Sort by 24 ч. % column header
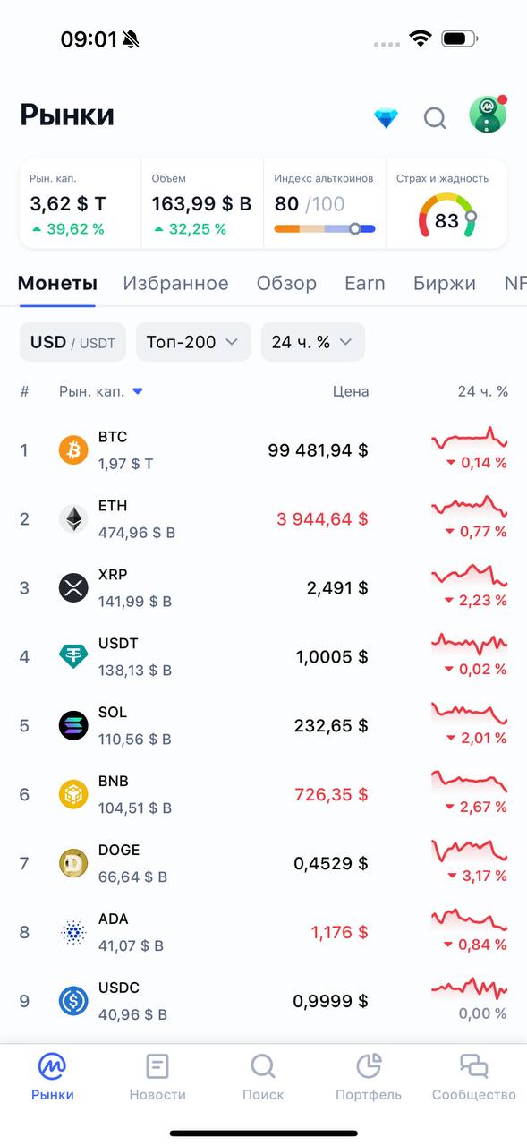The height and width of the screenshot is (1146, 527). pos(482,391)
